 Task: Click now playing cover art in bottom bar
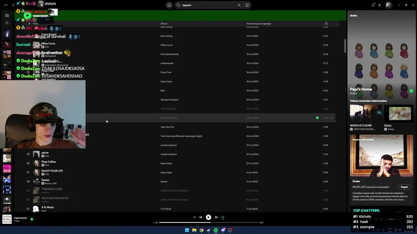(x=7, y=219)
